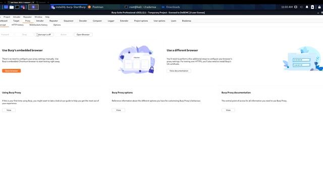Screen dimensions: 323x181
Task: Open the Repeater menu in the menu bar
Action: pyautogui.click(x=27, y=17)
